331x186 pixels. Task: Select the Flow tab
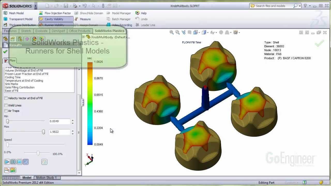pyautogui.click(x=10, y=60)
